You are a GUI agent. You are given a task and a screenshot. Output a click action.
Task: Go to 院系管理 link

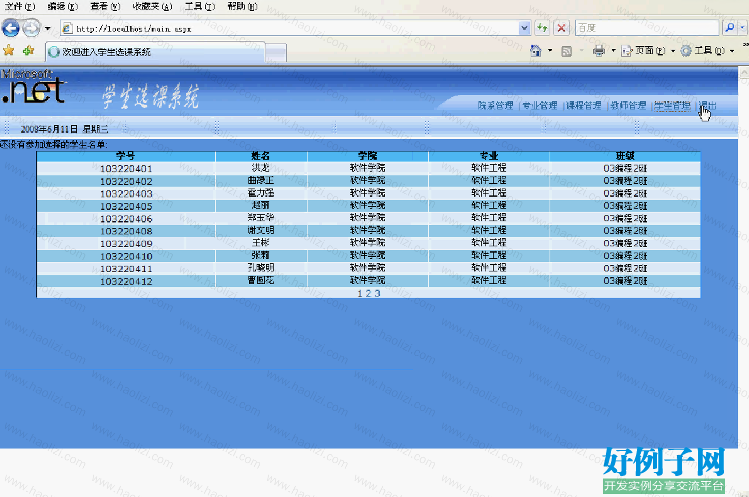[496, 106]
